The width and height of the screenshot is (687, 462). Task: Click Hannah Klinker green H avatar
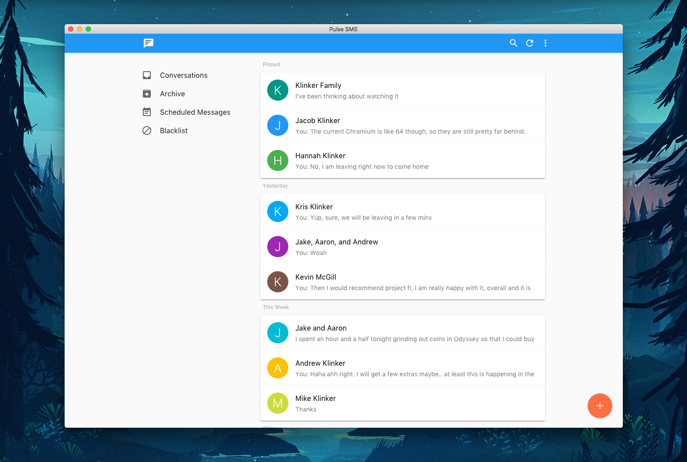click(278, 160)
